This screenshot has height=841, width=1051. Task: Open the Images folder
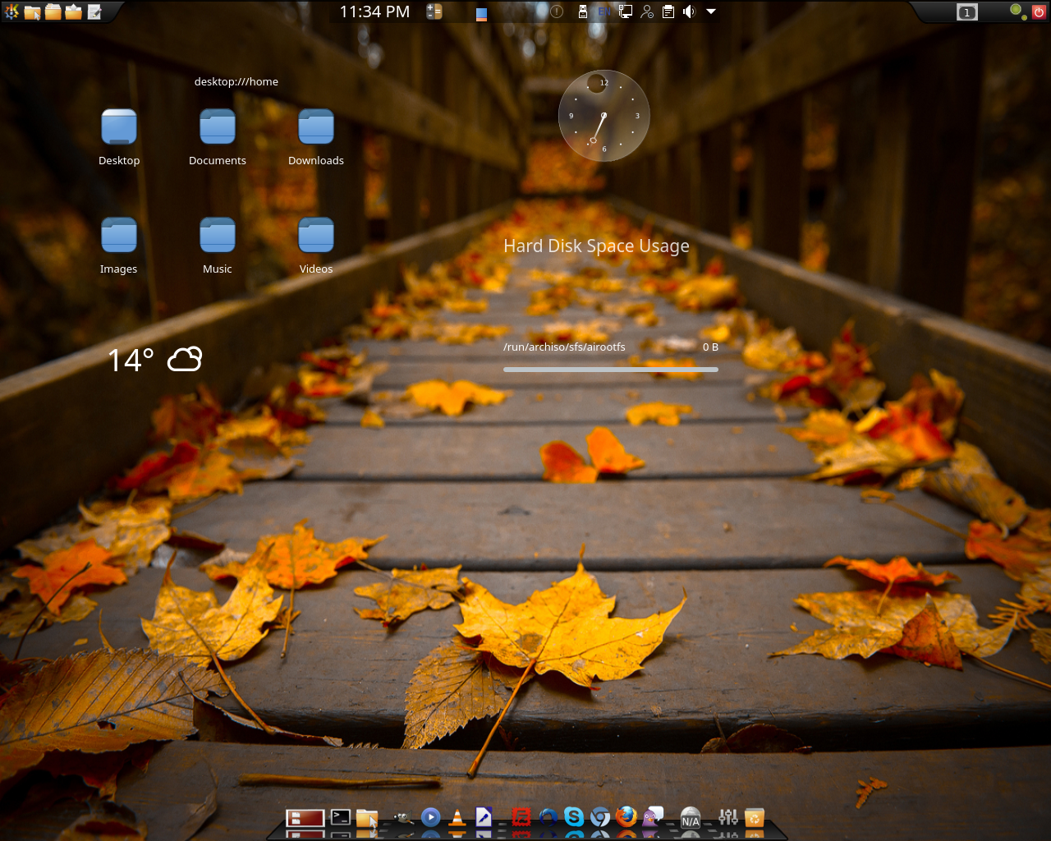point(119,246)
